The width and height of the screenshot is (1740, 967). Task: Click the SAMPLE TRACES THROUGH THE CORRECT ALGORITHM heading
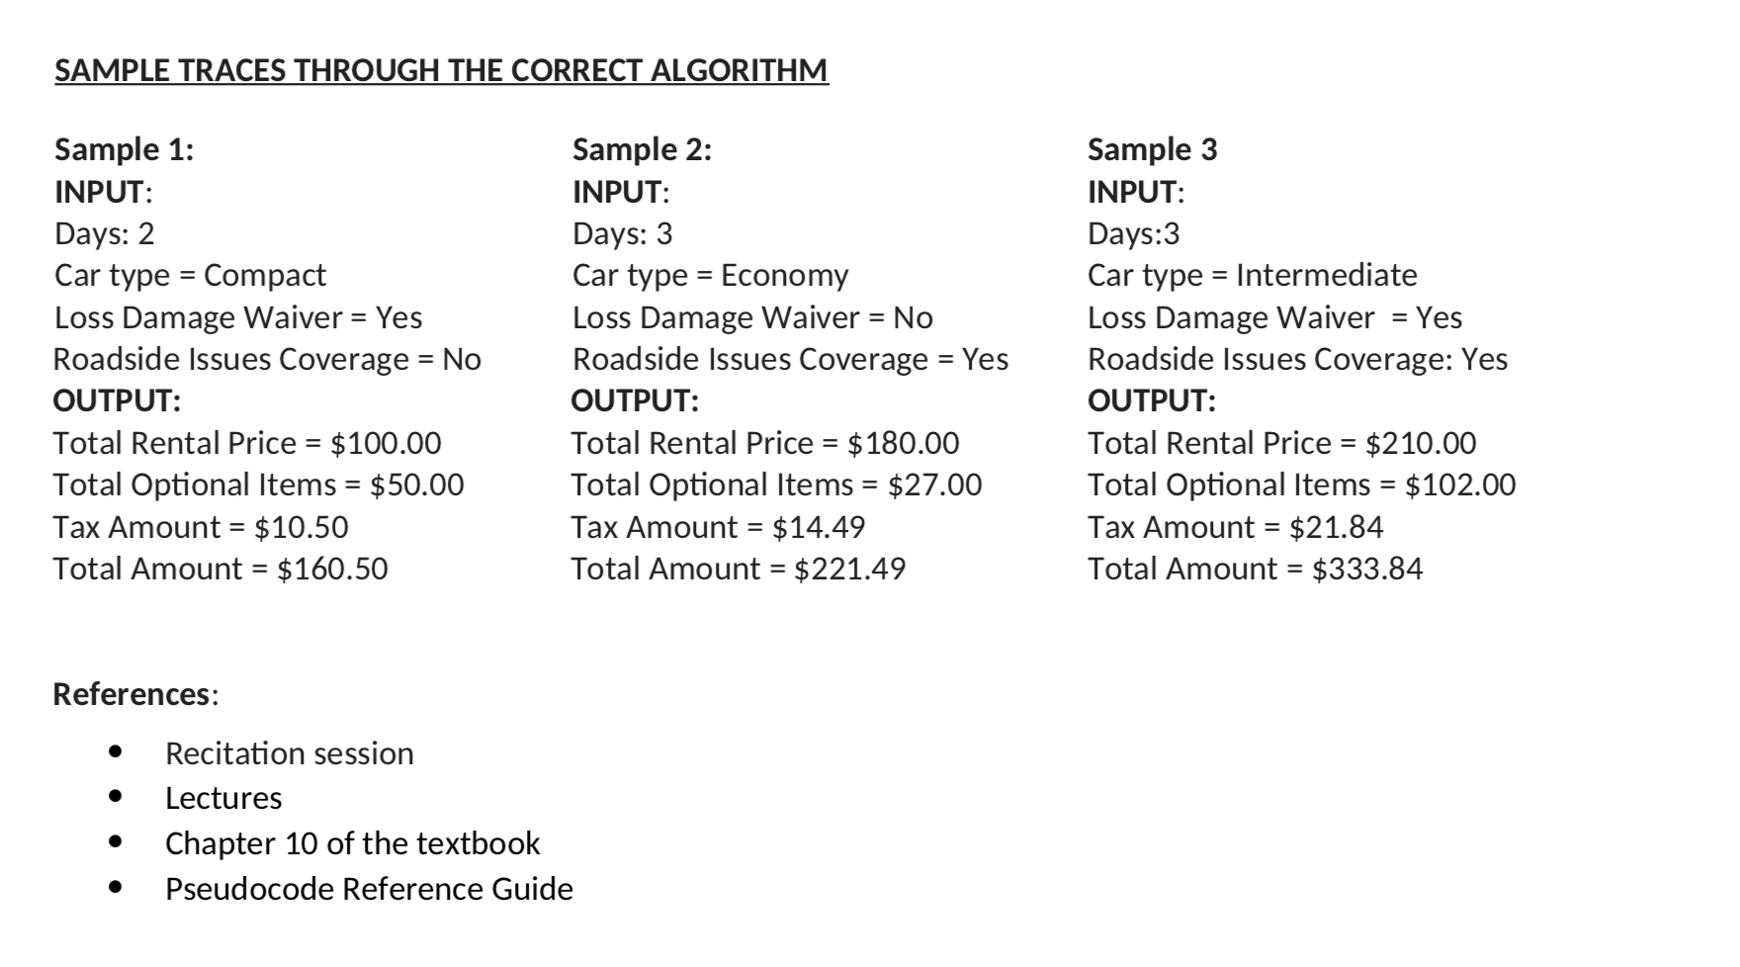coord(441,70)
